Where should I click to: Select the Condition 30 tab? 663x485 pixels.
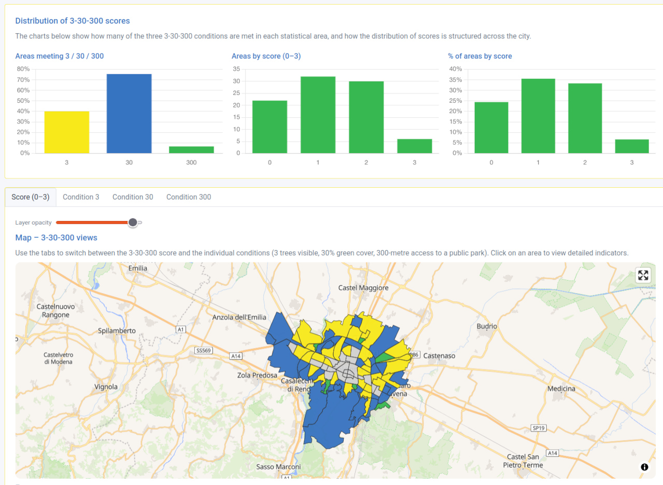(x=133, y=197)
